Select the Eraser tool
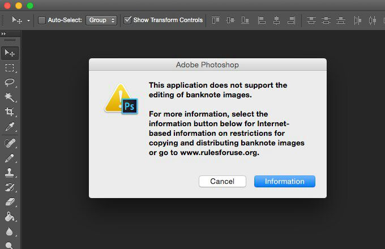 [x=10, y=202]
